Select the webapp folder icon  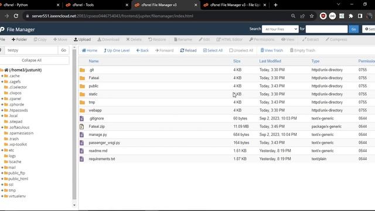coord(82,111)
